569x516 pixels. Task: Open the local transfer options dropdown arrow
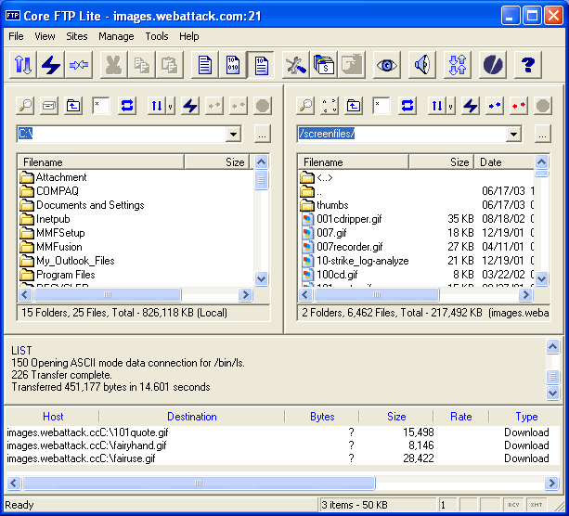(x=170, y=106)
